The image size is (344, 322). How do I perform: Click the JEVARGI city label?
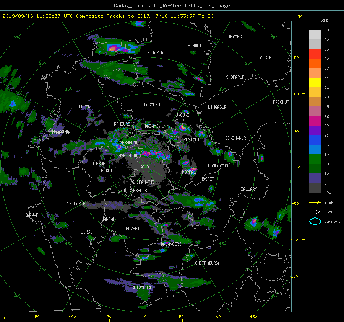236,37
